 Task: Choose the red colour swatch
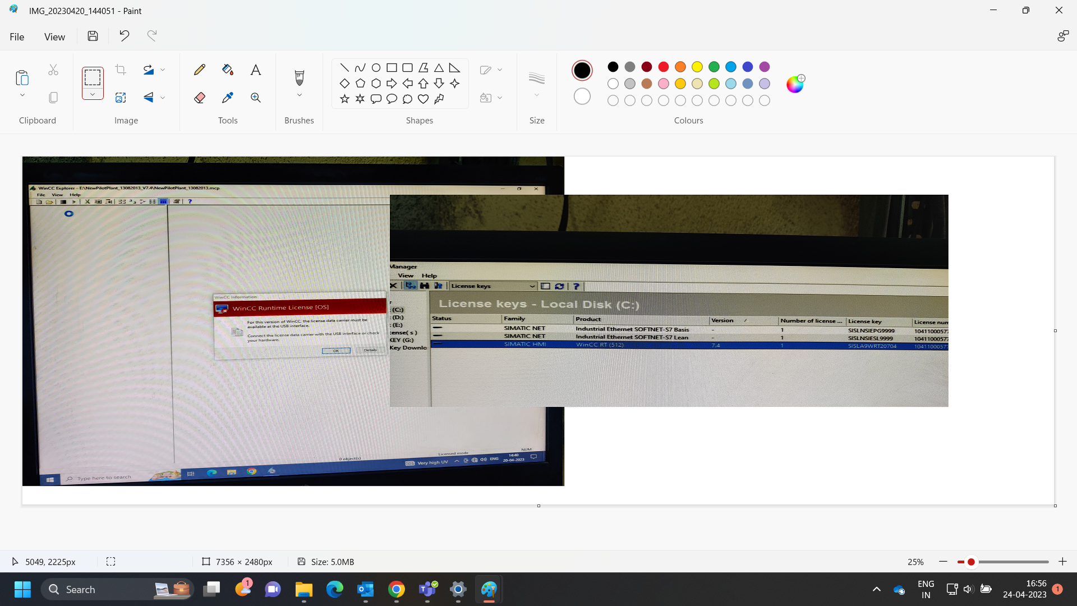click(664, 67)
